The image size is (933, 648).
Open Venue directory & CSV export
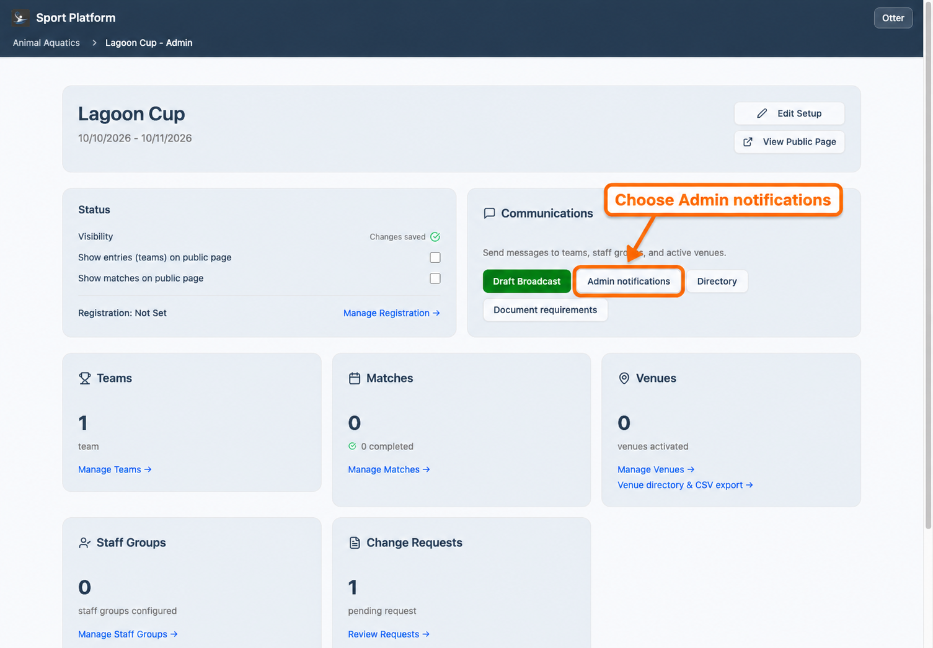(685, 485)
